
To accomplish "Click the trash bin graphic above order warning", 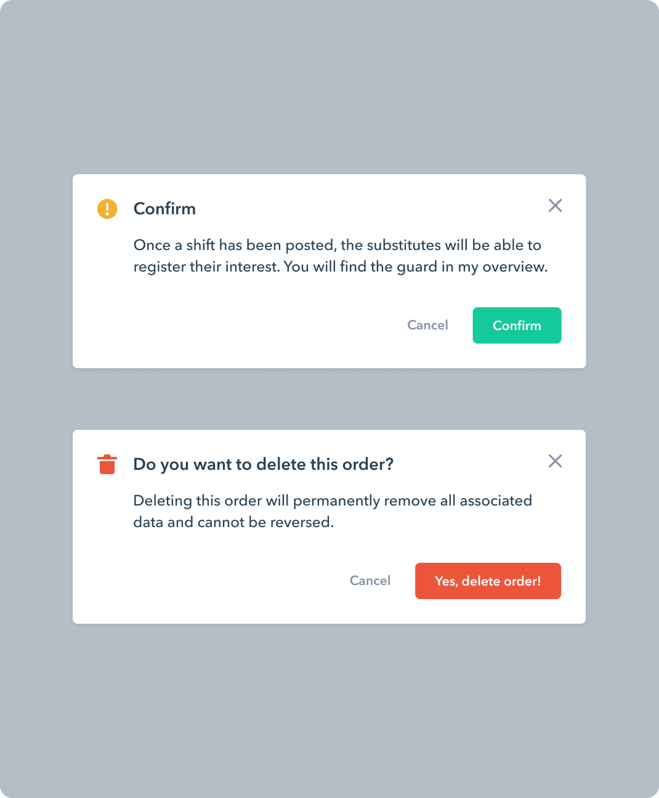I will (108, 464).
